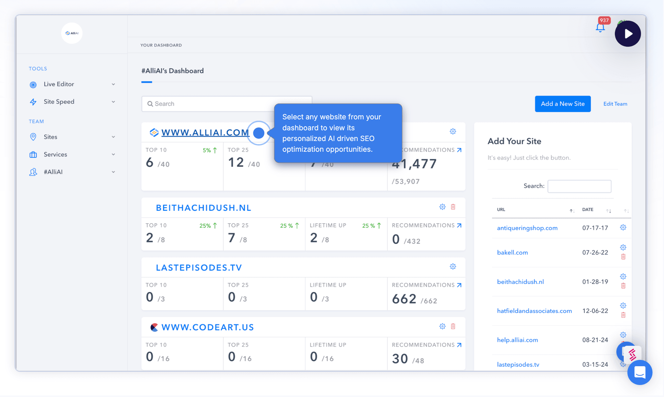This screenshot has height=397, width=664.
Task: Click the Site Speed lightning icon
Action: tap(33, 102)
